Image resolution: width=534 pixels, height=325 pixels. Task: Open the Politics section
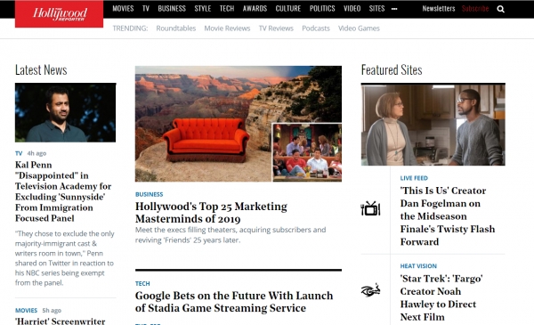[x=322, y=9]
